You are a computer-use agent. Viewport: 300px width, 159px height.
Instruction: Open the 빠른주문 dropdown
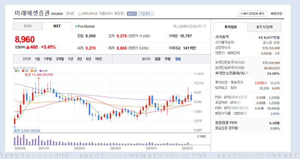point(277,14)
